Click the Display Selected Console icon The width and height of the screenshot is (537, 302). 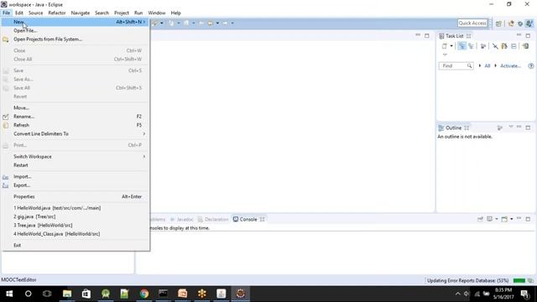click(490, 219)
